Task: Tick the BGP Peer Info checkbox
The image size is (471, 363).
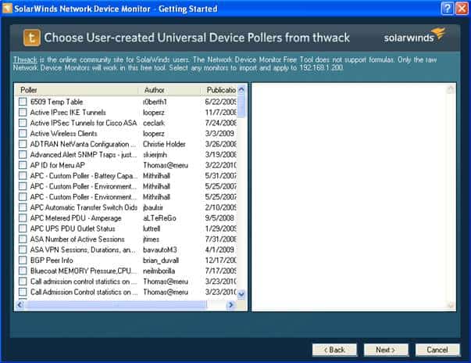Action: [x=23, y=261]
